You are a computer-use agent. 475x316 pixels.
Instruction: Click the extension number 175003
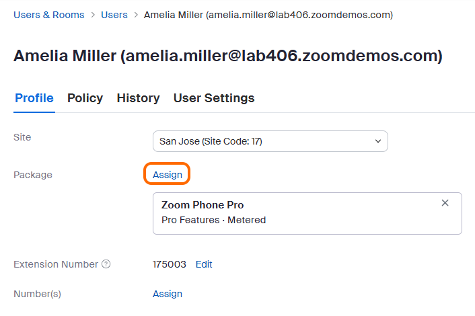170,264
